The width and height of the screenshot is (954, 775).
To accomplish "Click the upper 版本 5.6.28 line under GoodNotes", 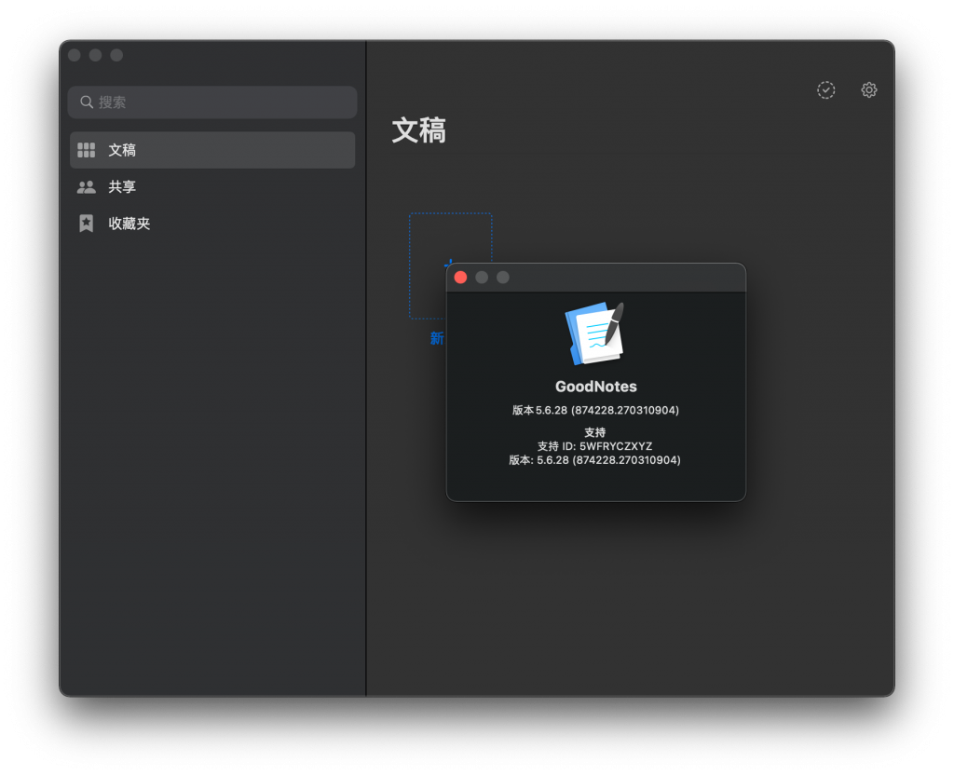I will click(595, 411).
